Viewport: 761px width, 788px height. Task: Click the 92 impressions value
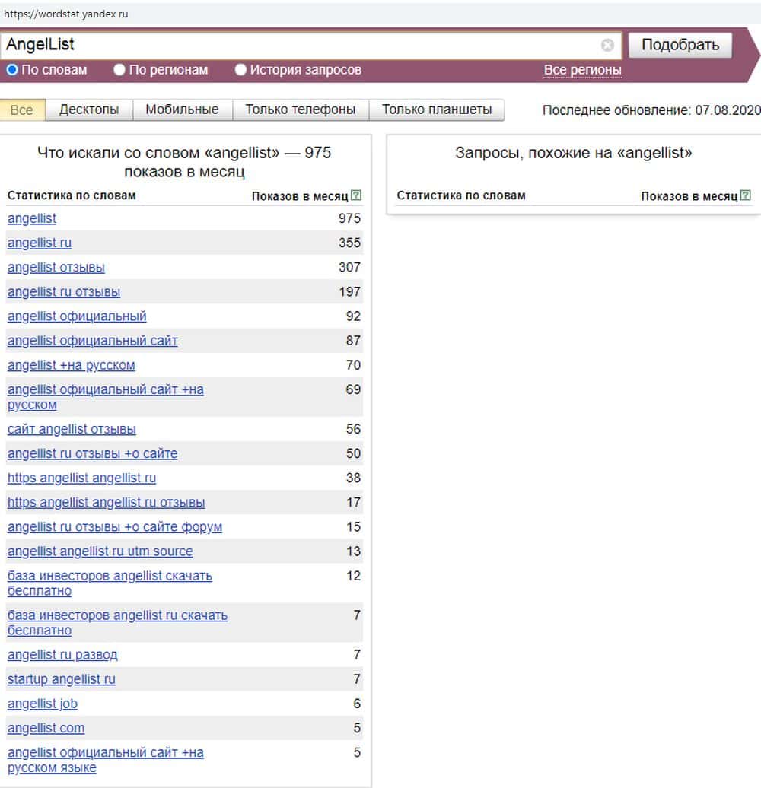pos(353,316)
